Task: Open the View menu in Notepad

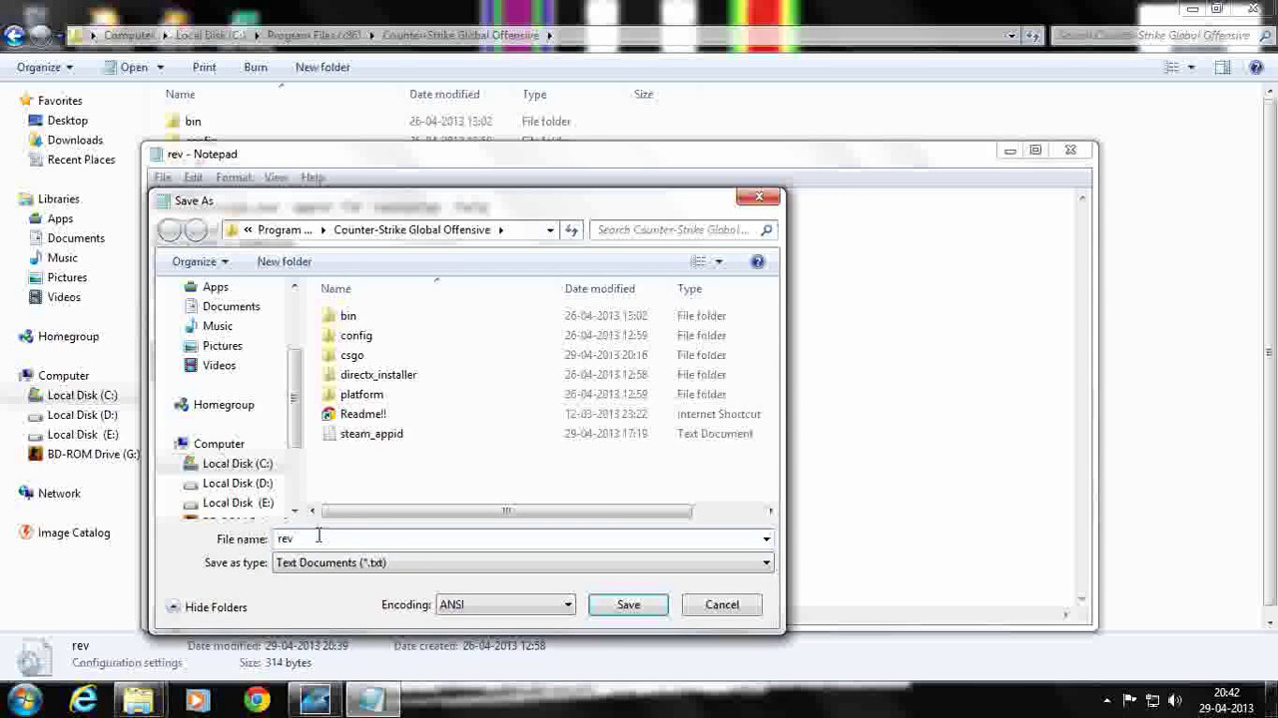Action: pyautogui.click(x=276, y=177)
